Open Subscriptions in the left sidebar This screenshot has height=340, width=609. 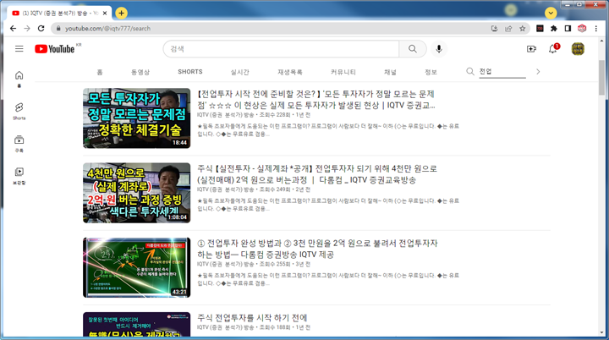click(19, 144)
